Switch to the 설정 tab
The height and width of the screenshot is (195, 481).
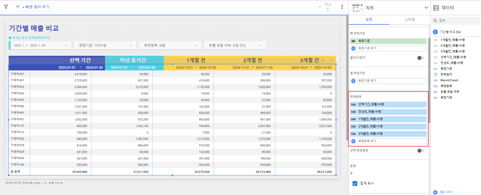369,19
